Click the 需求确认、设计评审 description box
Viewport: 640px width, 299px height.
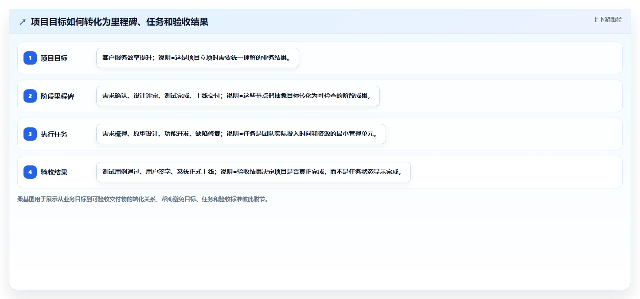(x=238, y=96)
